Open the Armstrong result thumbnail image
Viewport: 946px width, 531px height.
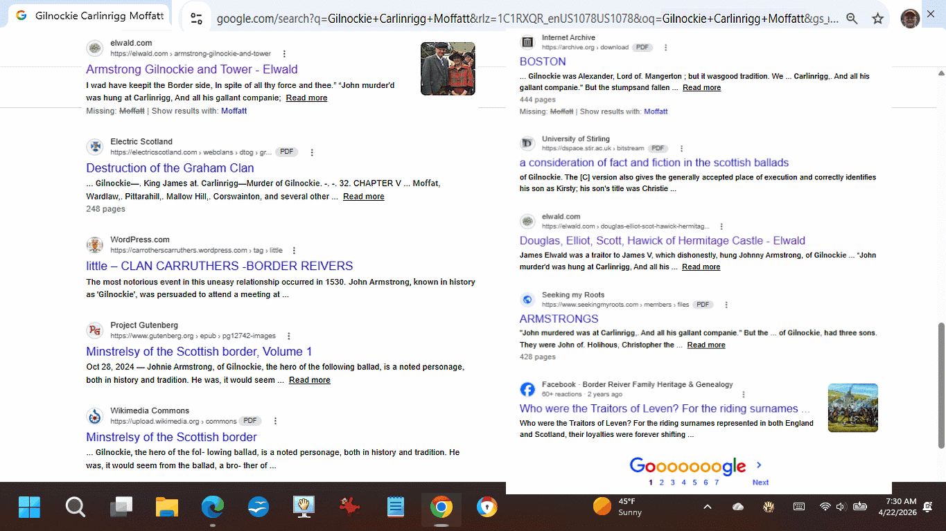tap(448, 69)
